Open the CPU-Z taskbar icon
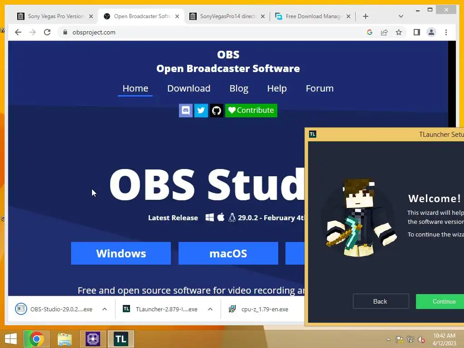The width and height of the screenshot is (464, 348). (93, 339)
